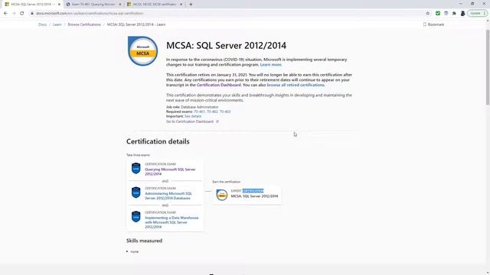Select the MCSA: SQL Server 2012/2014 tab
490x275 pixels.
pyautogui.click(x=32, y=5)
